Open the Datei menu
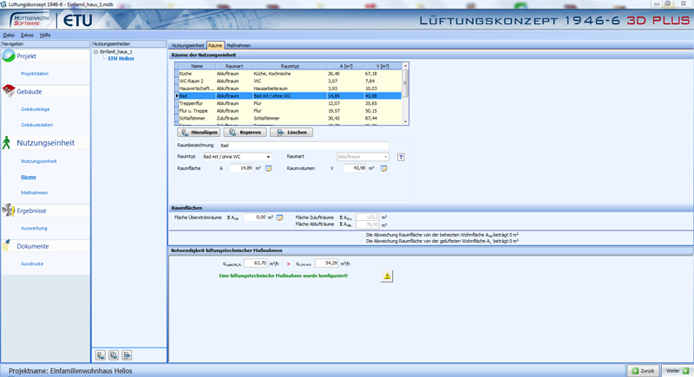 point(9,35)
